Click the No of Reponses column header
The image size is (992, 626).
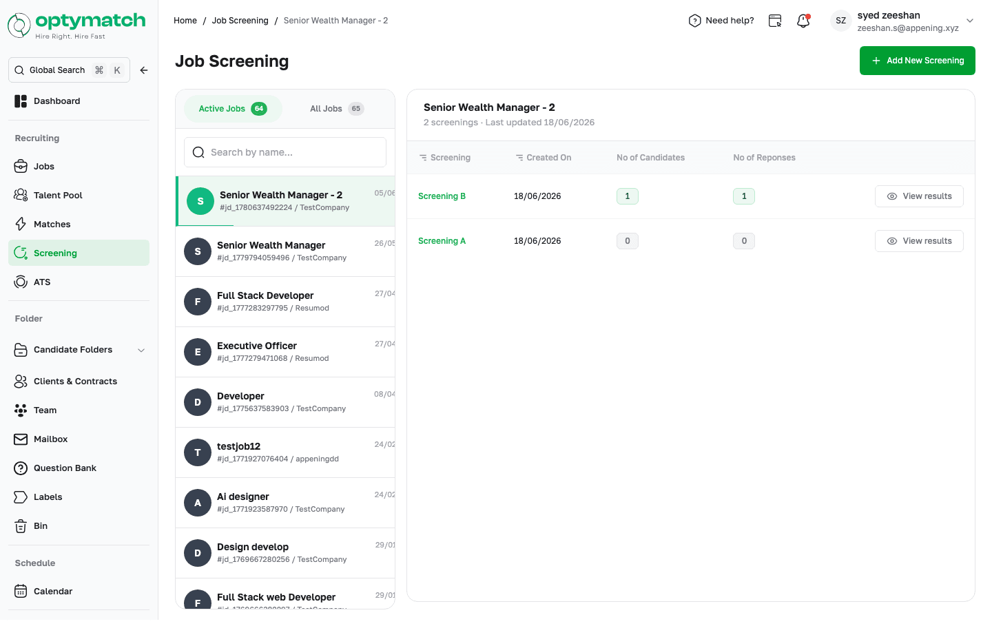coord(764,158)
